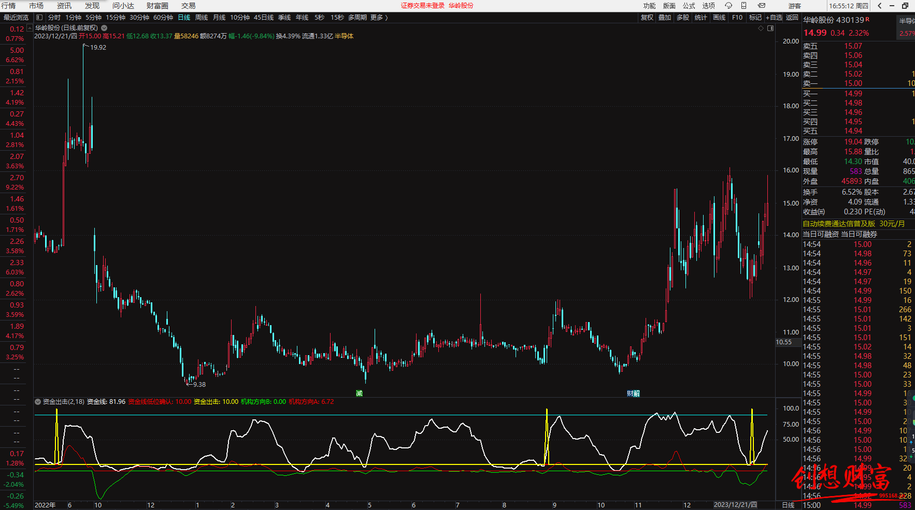Click the 返回 button
This screenshot has height=510, width=915.
pos(792,18)
